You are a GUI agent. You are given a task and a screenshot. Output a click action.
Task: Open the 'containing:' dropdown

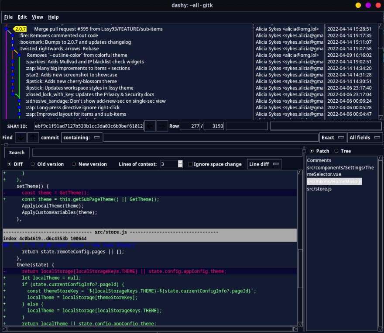tap(82, 138)
